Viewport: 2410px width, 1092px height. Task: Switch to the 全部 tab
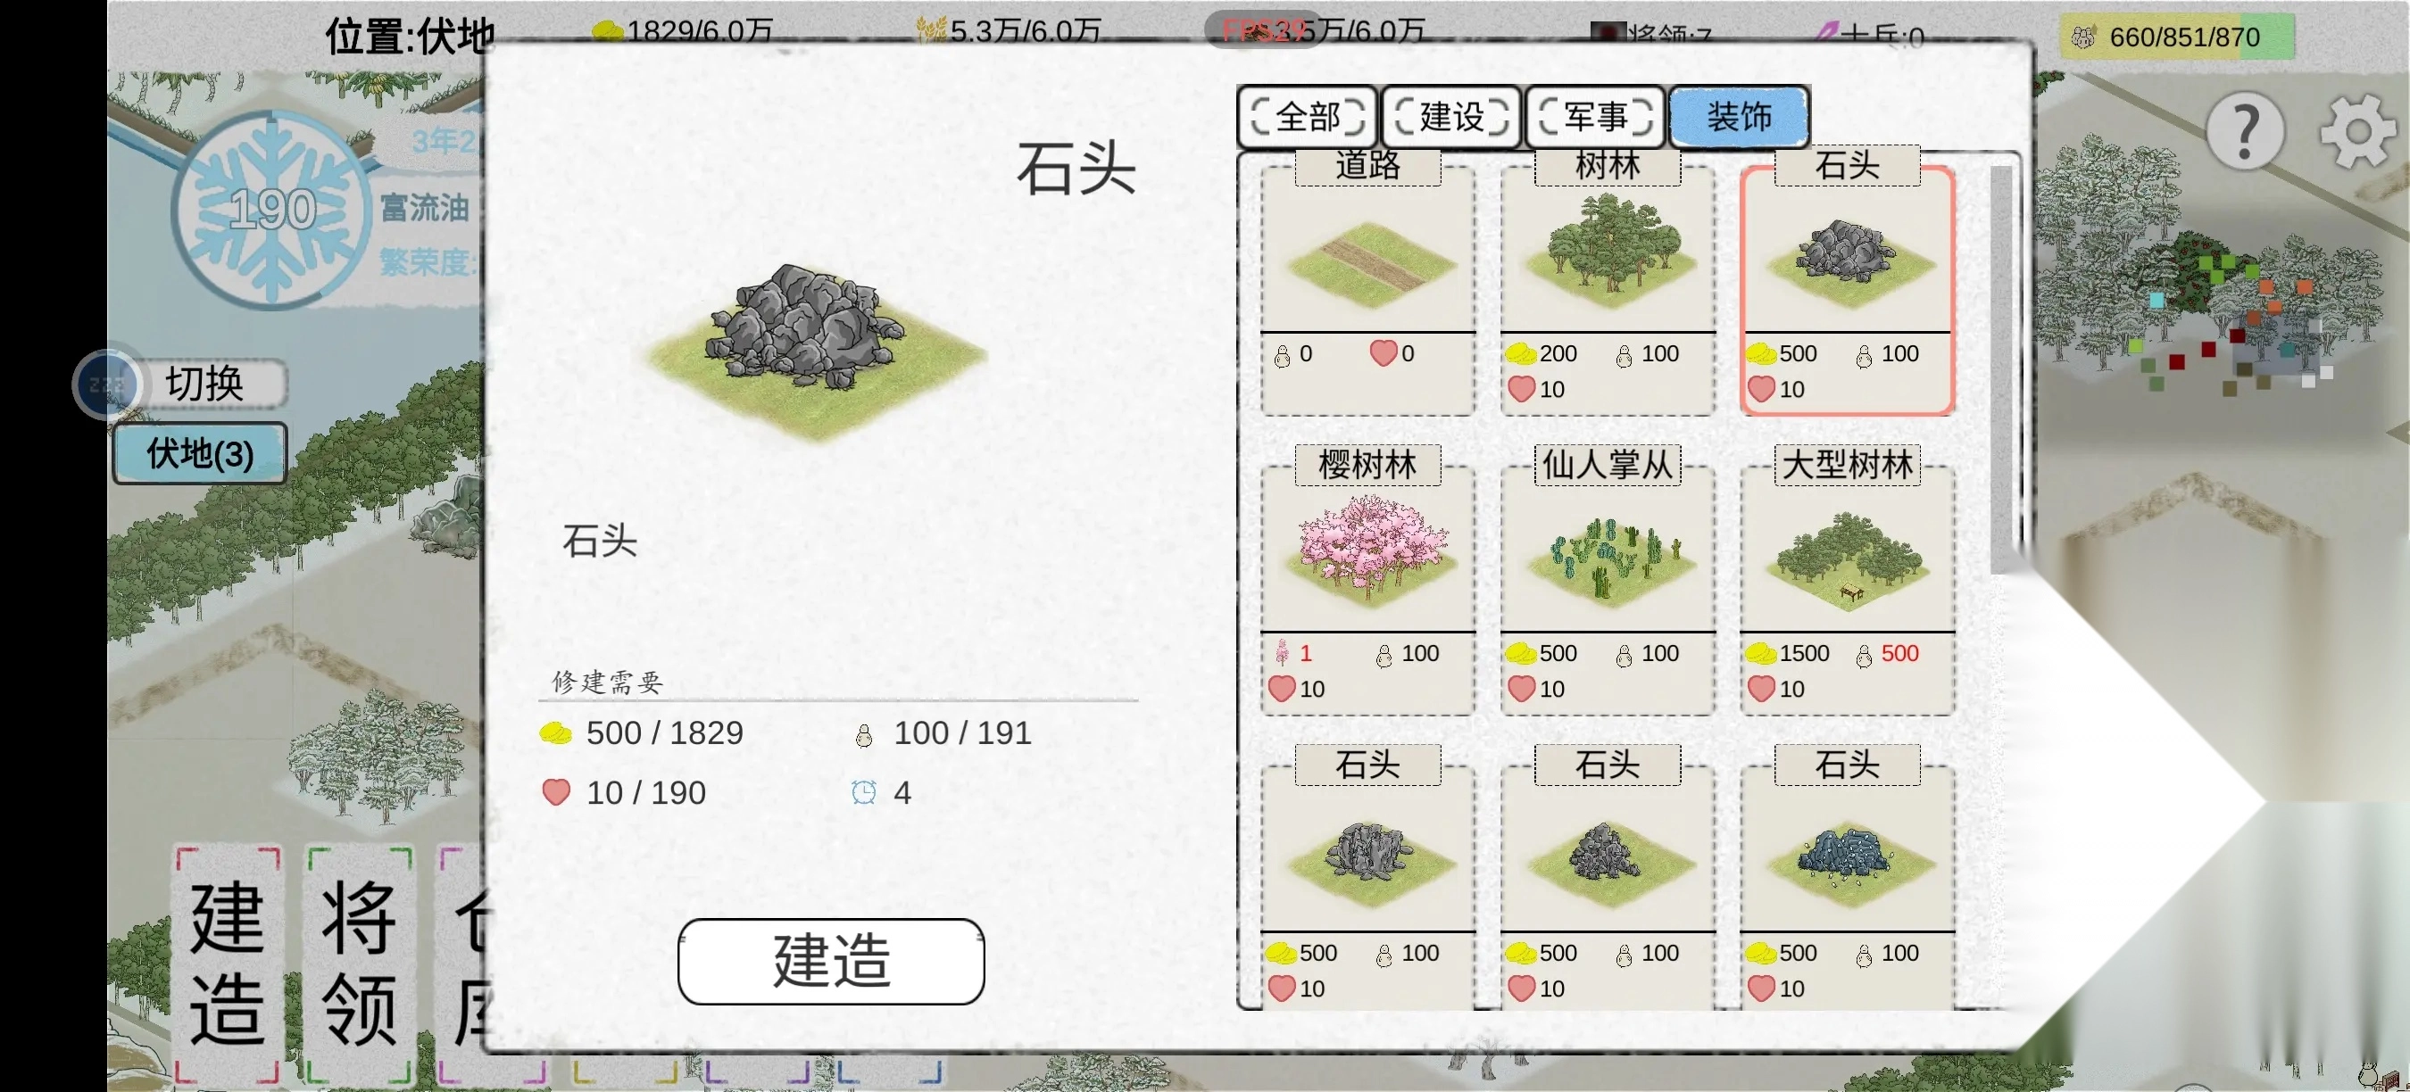[1307, 118]
